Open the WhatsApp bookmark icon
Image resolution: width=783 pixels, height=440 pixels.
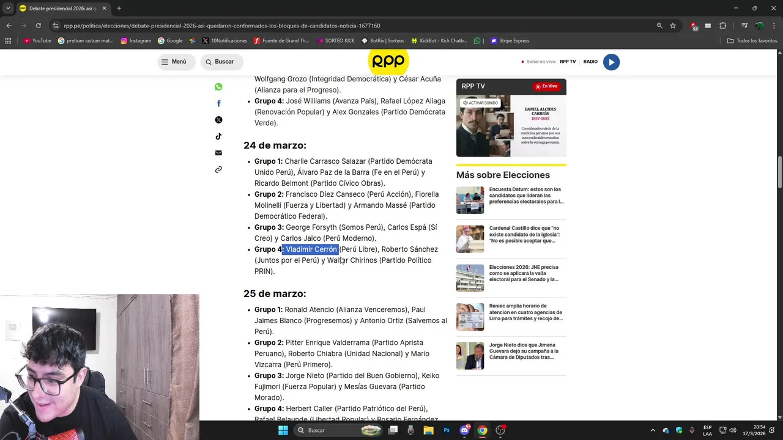pos(477,41)
